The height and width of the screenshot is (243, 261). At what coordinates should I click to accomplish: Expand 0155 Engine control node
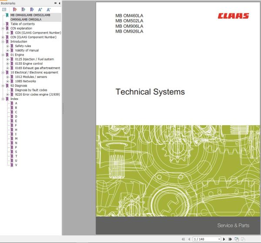[x=7, y=64]
